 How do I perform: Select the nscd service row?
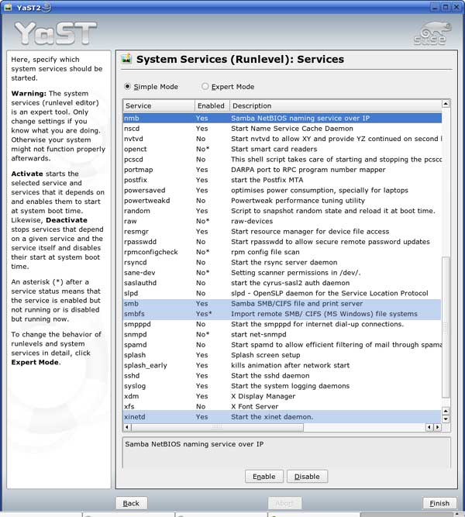tap(282, 128)
